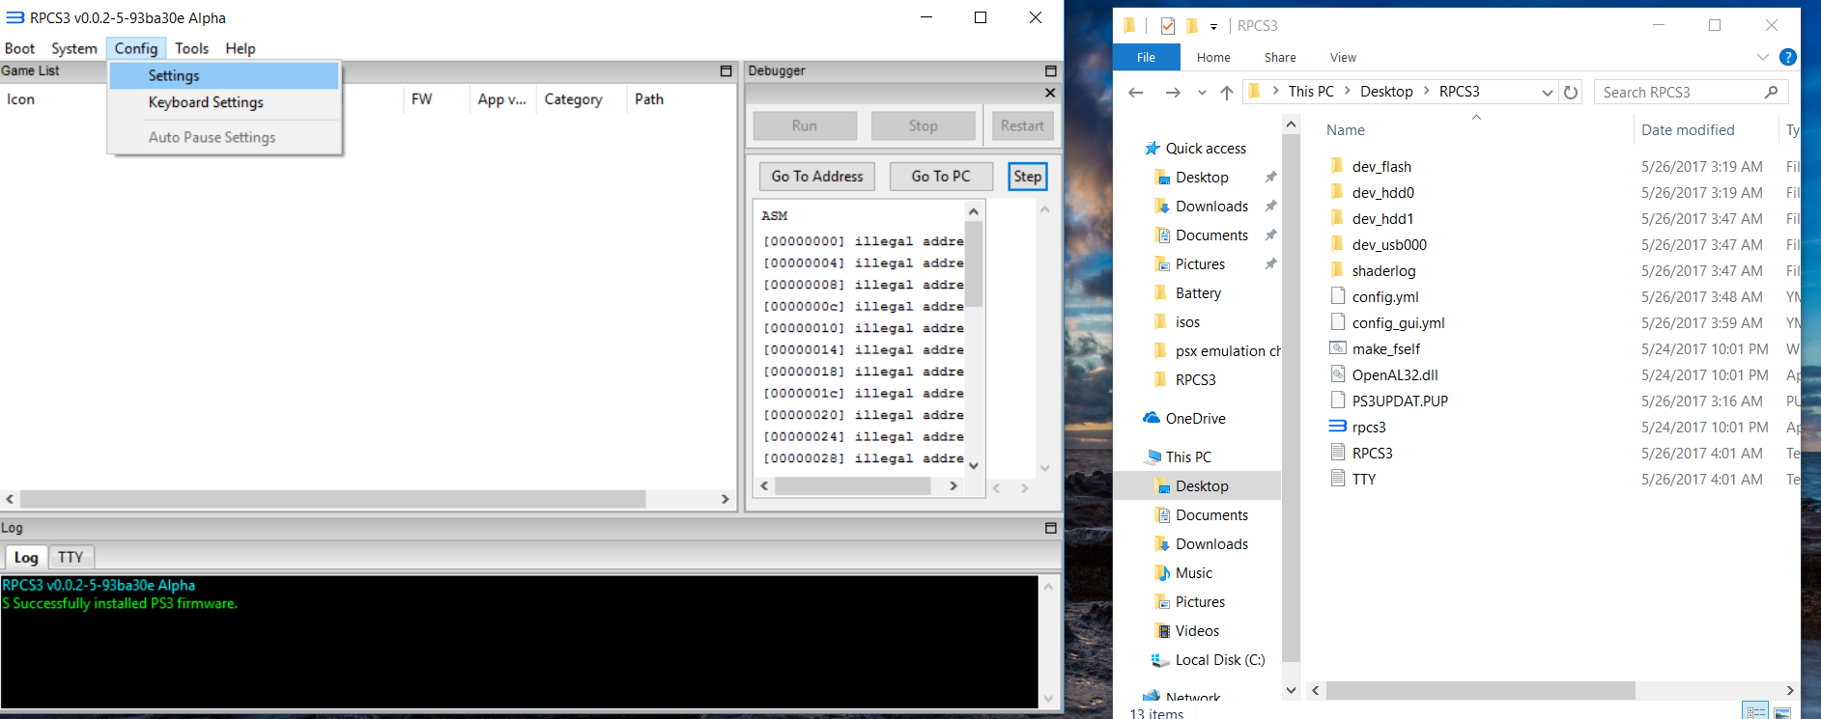Screen dimensions: 1821x719
Task: Sort game list by Category column
Action: point(573,99)
